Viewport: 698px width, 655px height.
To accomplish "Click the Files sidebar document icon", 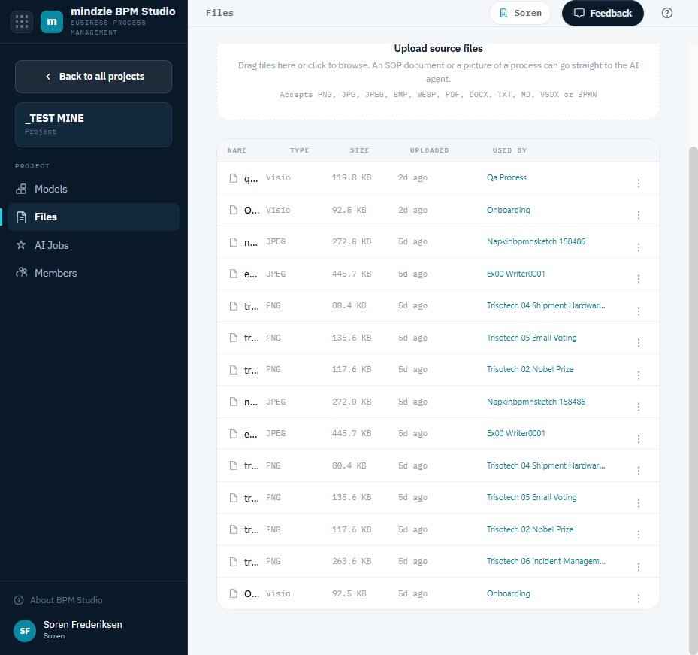I will (x=21, y=217).
